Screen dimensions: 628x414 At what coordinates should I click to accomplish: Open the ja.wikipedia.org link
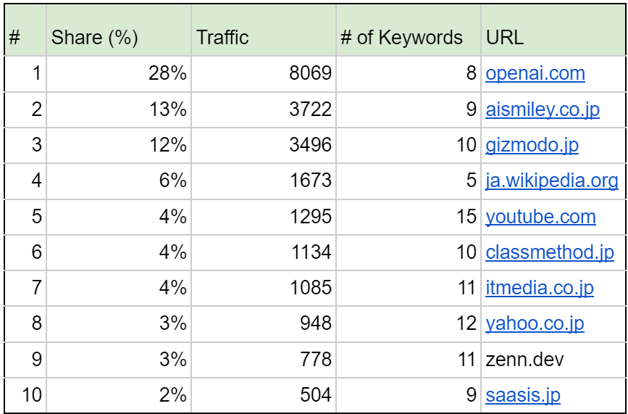[x=552, y=181]
